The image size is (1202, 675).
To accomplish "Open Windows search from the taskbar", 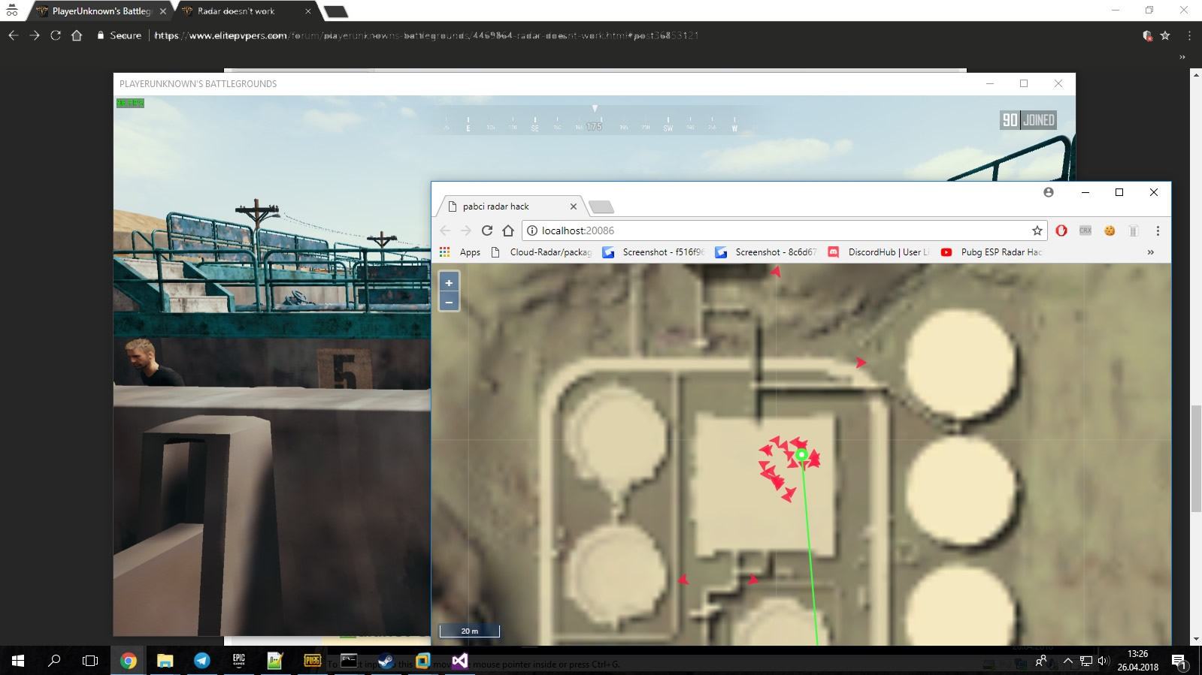I will pos(54,661).
